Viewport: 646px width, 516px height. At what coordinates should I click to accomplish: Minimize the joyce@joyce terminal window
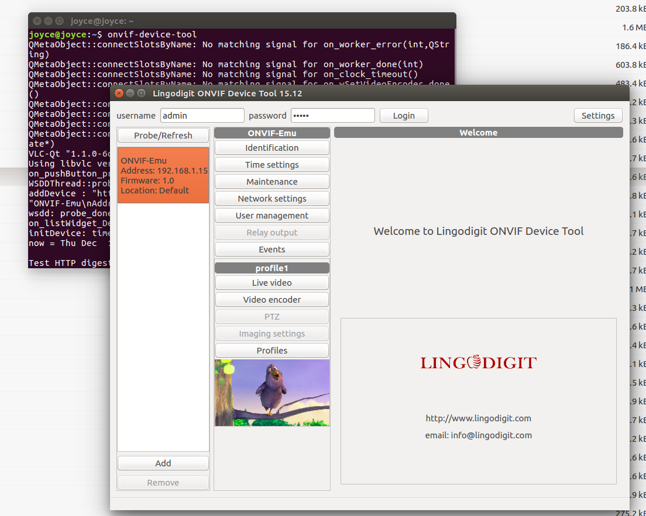coord(48,20)
